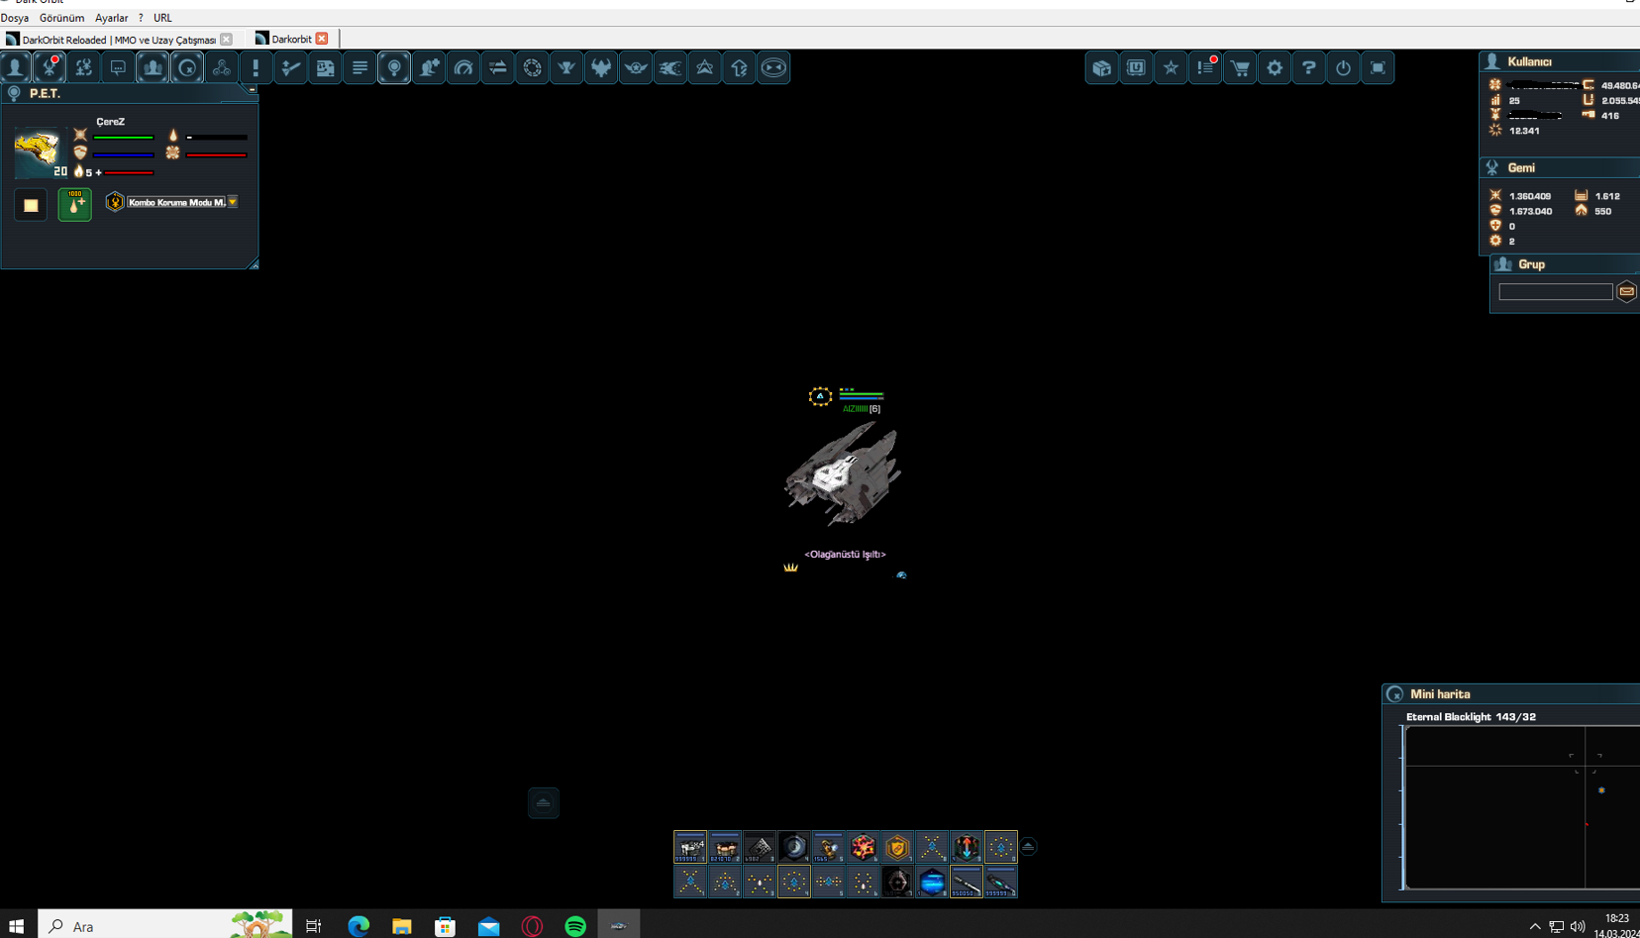Open the Görünüm menu
Viewport: 1640px width, 938px height.
pos(61,18)
